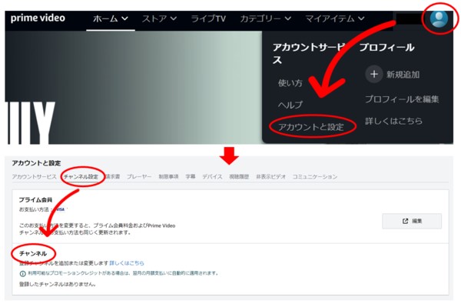This screenshot has height=304, width=461.
Task: Open the マイアイテム dropdown
Action: coord(335,18)
